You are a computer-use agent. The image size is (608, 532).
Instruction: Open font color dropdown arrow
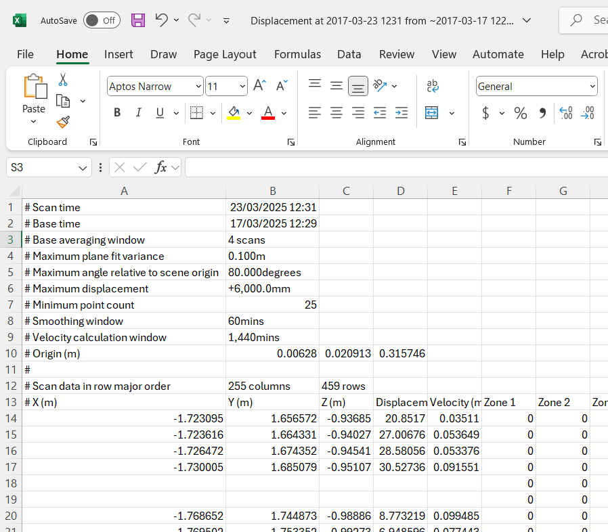click(284, 113)
